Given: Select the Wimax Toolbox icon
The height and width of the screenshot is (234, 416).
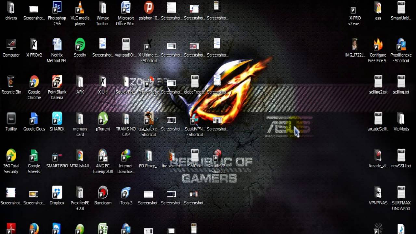Looking at the screenshot, I should (x=103, y=8).
